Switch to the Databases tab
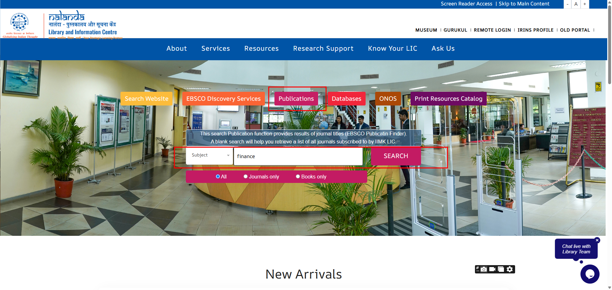Screen dimensions: 612x290 [x=346, y=99]
